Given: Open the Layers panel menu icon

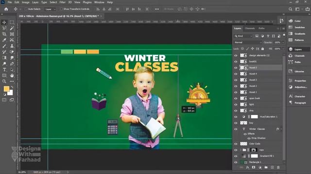Looking at the screenshot, I should (284, 29).
